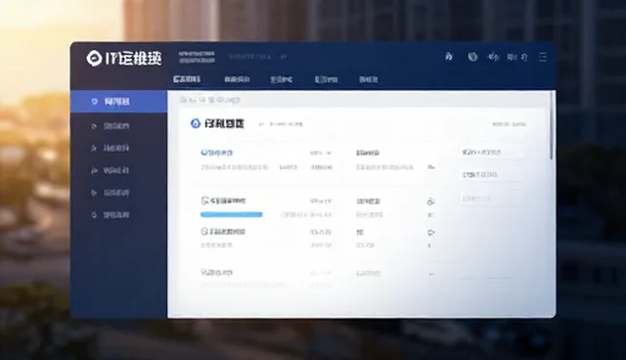Click the blue progress bar in the list
The image size is (626, 360).
pyautogui.click(x=232, y=214)
